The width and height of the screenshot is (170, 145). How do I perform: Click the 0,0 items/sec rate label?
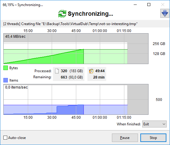[x=16, y=87]
